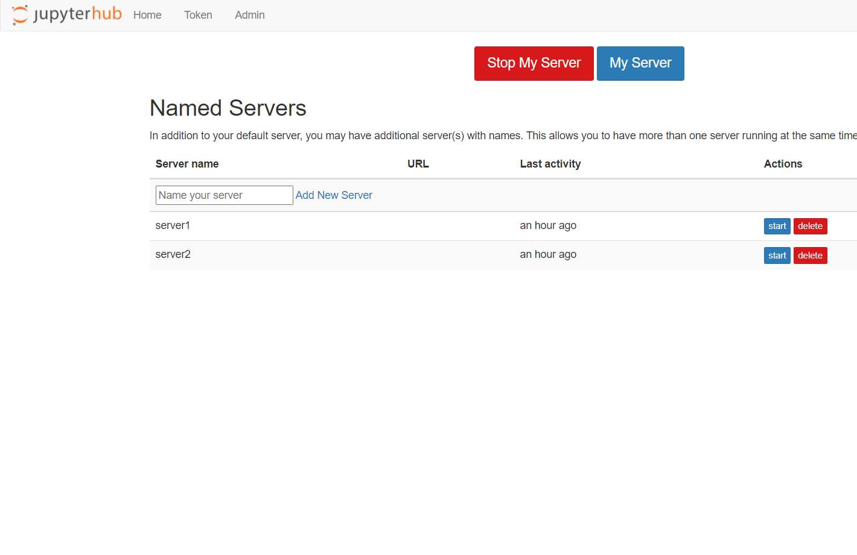Click the Add New Server link
The width and height of the screenshot is (857, 555).
coord(334,195)
